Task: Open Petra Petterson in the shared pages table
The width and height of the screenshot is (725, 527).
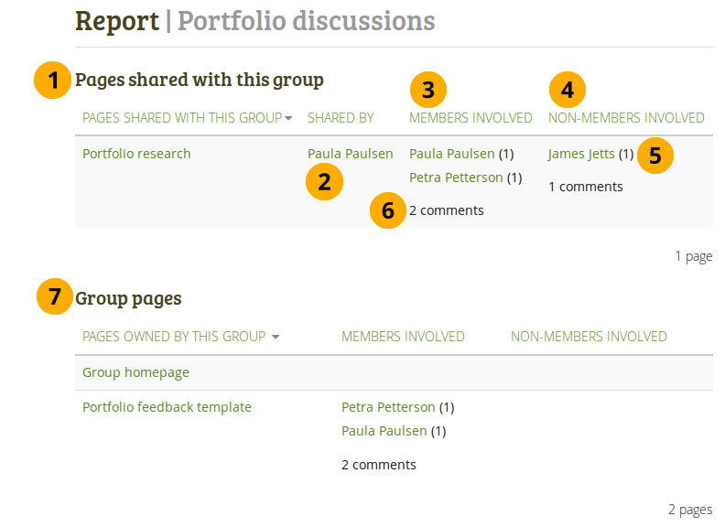Action: click(455, 177)
